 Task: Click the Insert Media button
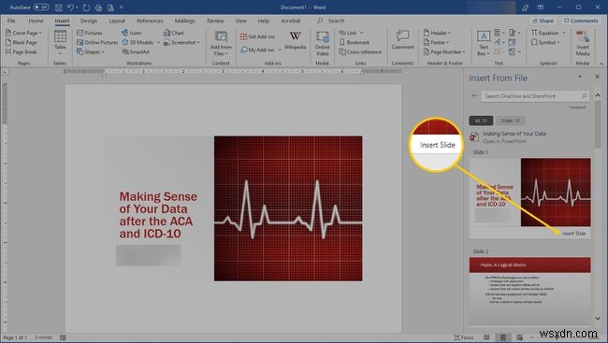pos(583,43)
